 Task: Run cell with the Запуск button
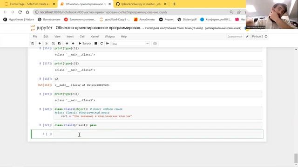coord(85,44)
